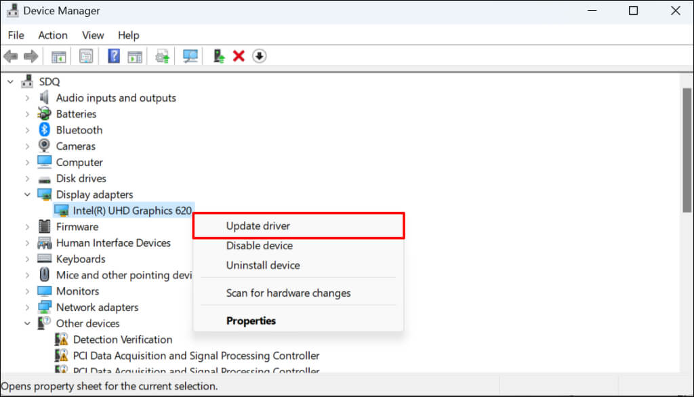Expand the Disk drives category

coord(27,178)
